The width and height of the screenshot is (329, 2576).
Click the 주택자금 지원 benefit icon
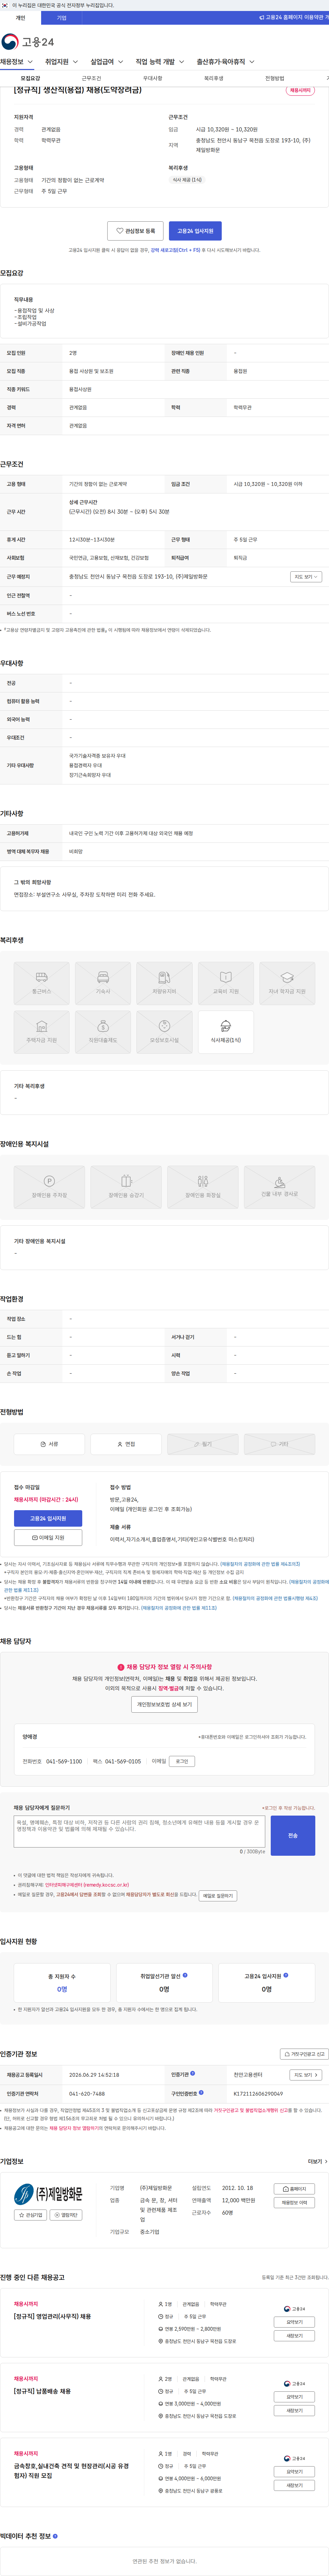point(42,1031)
